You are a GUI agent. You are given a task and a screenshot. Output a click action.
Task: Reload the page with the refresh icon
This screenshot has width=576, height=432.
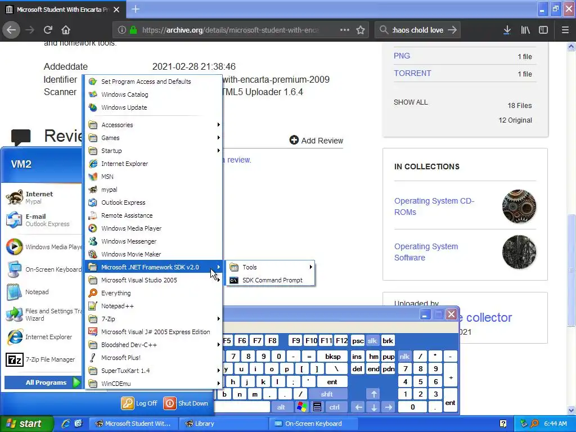tap(48, 30)
